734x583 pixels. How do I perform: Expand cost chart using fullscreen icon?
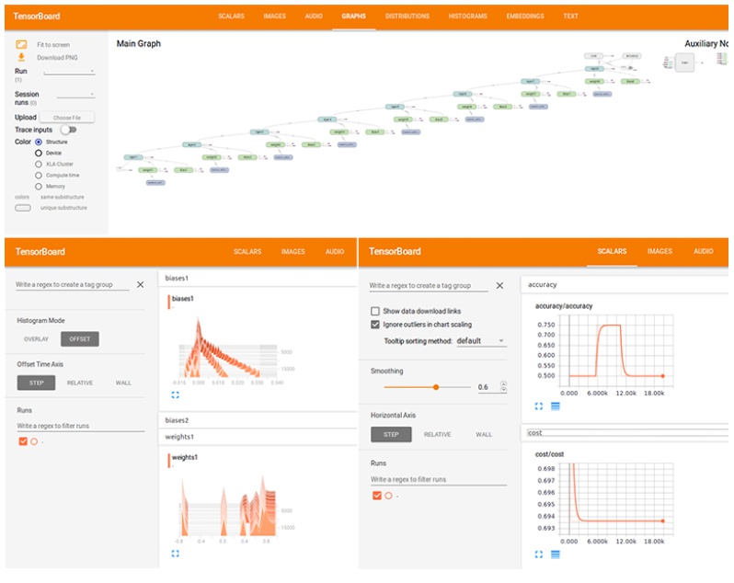[x=539, y=554]
